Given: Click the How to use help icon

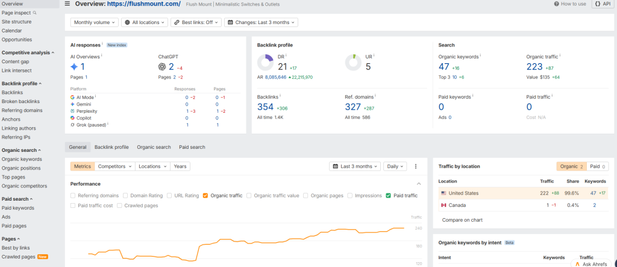Looking at the screenshot, I should [x=556, y=4].
